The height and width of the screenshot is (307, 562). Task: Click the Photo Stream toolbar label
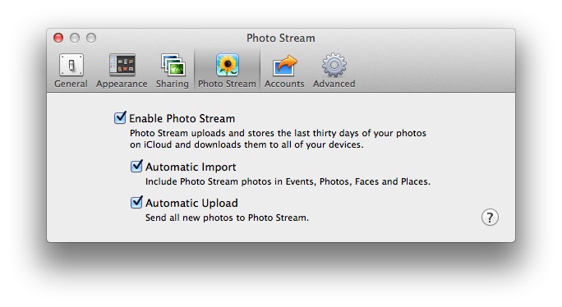(x=227, y=84)
